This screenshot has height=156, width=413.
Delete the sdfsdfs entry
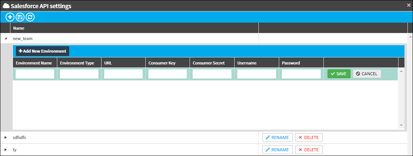309,137
